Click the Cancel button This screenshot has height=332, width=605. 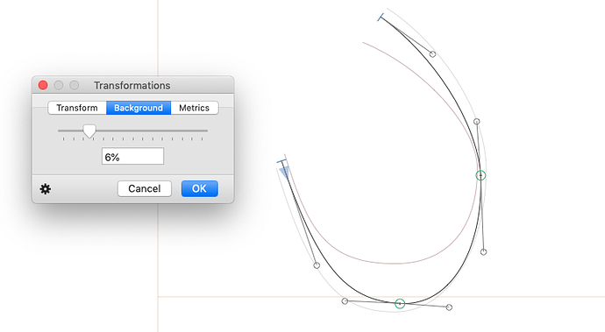pyautogui.click(x=145, y=188)
